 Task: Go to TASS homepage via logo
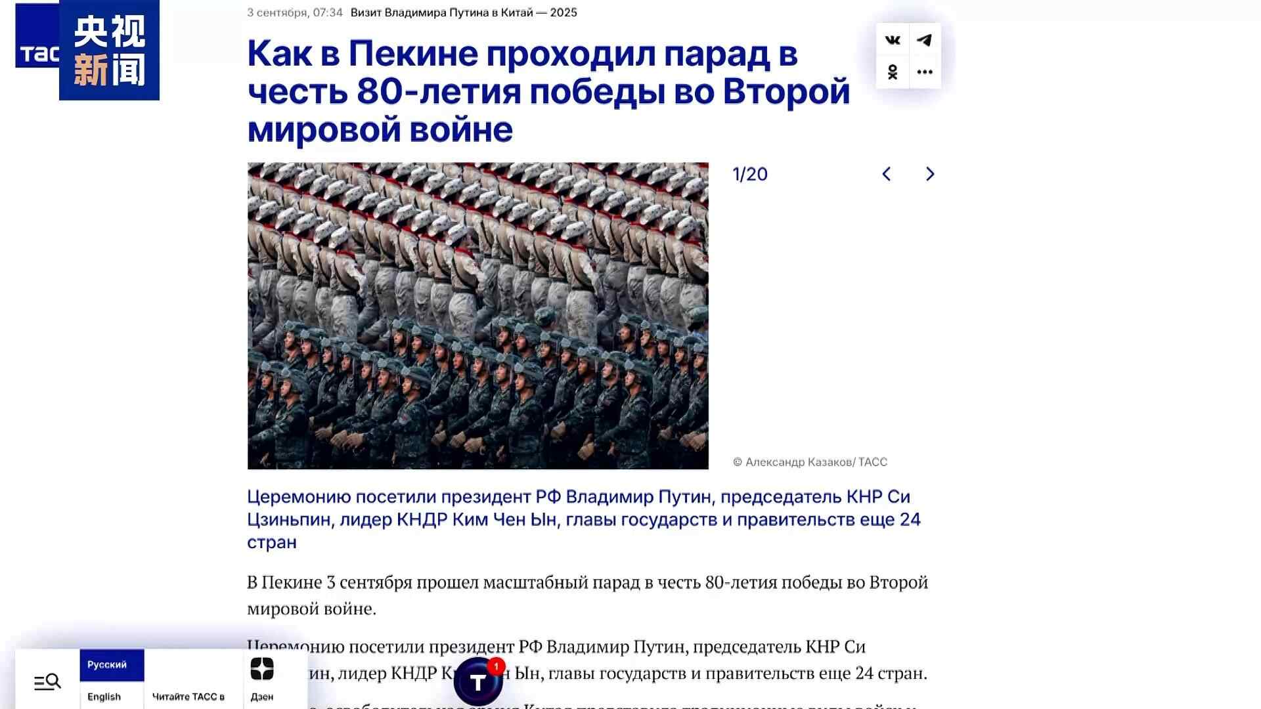(x=37, y=53)
